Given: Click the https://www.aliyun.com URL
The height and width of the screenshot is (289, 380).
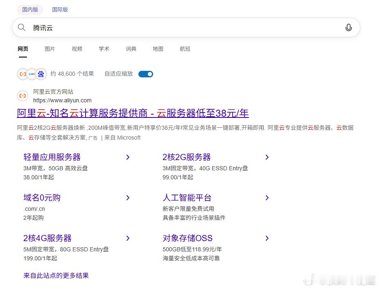Looking at the screenshot, I should pyautogui.click(x=62, y=100).
